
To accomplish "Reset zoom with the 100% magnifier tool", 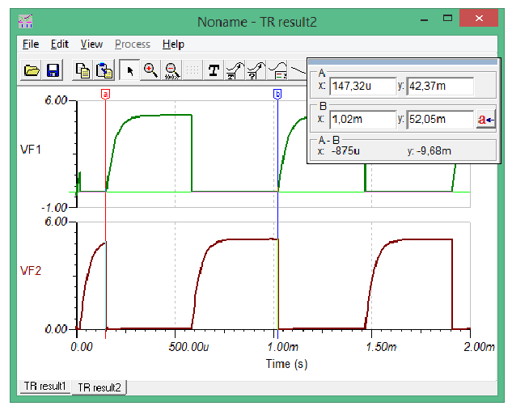I will pos(171,70).
